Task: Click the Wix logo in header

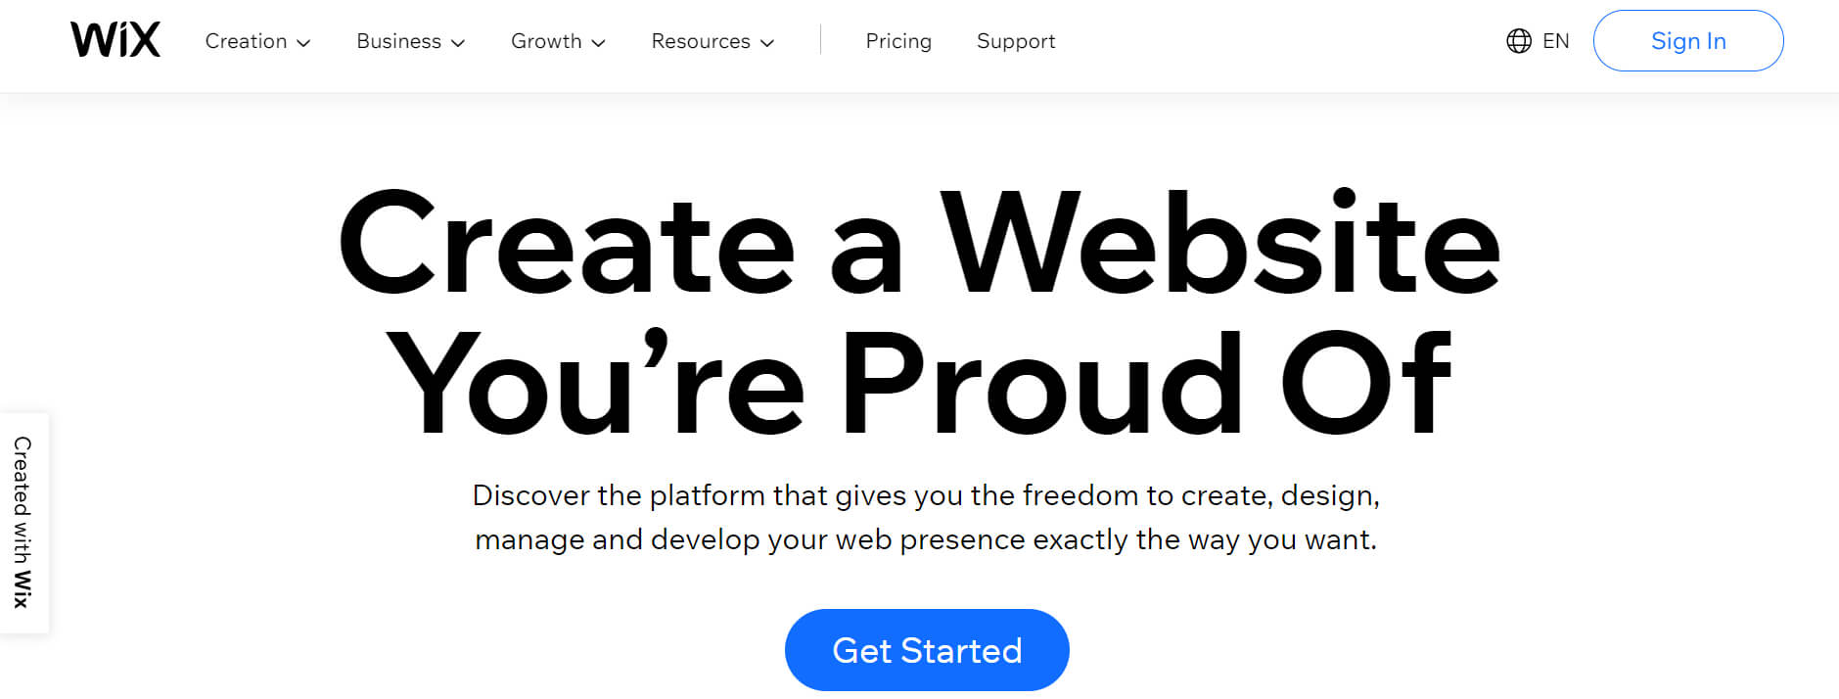Action: tap(115, 40)
